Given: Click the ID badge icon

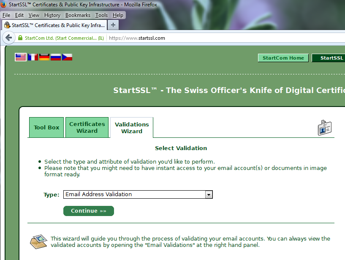Looking at the screenshot, I should pyautogui.click(x=325, y=128).
